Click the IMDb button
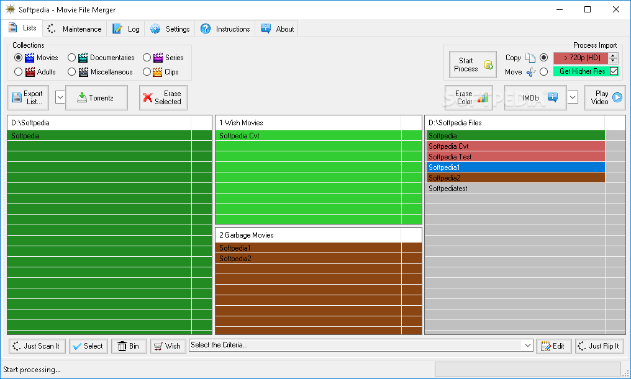The height and width of the screenshot is (379, 631). coord(535,97)
